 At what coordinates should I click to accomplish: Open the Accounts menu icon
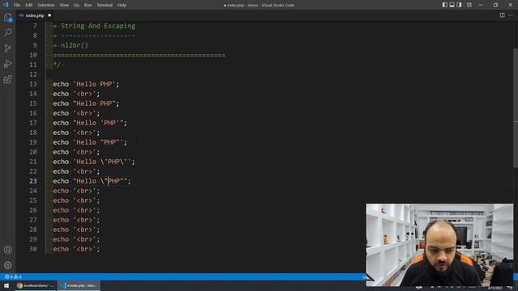pyautogui.click(x=7, y=250)
